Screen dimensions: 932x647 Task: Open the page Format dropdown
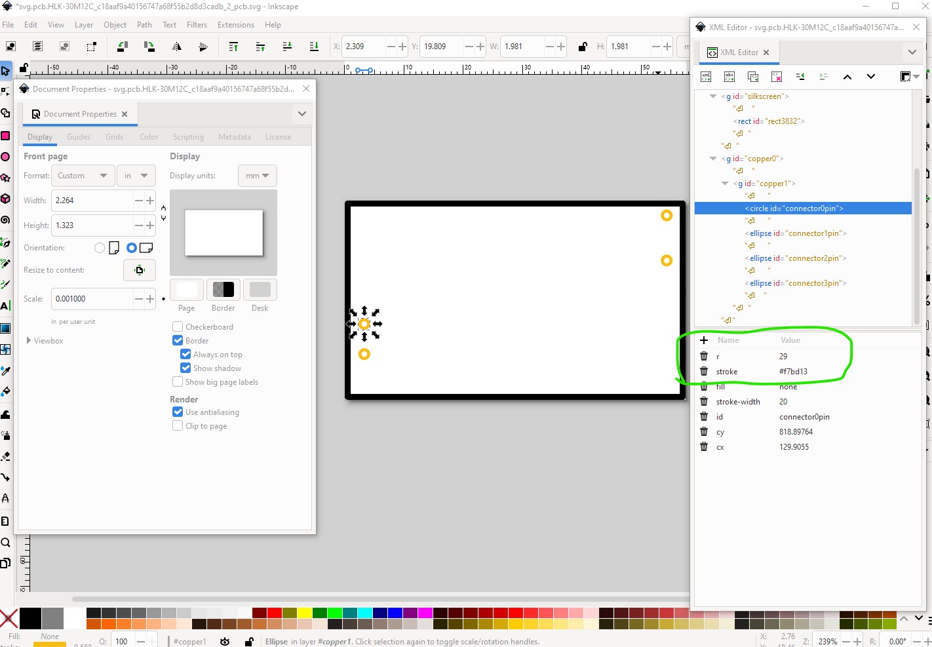pos(83,176)
